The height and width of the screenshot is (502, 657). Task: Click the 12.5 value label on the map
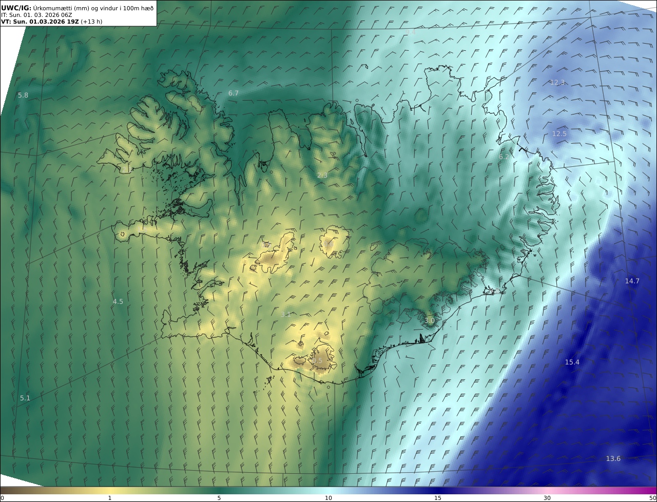pos(559,133)
